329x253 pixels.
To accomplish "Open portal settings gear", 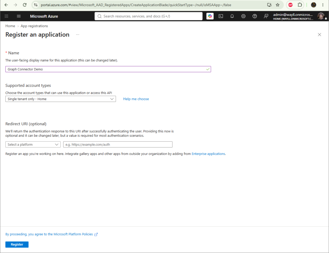I will (x=243, y=16).
